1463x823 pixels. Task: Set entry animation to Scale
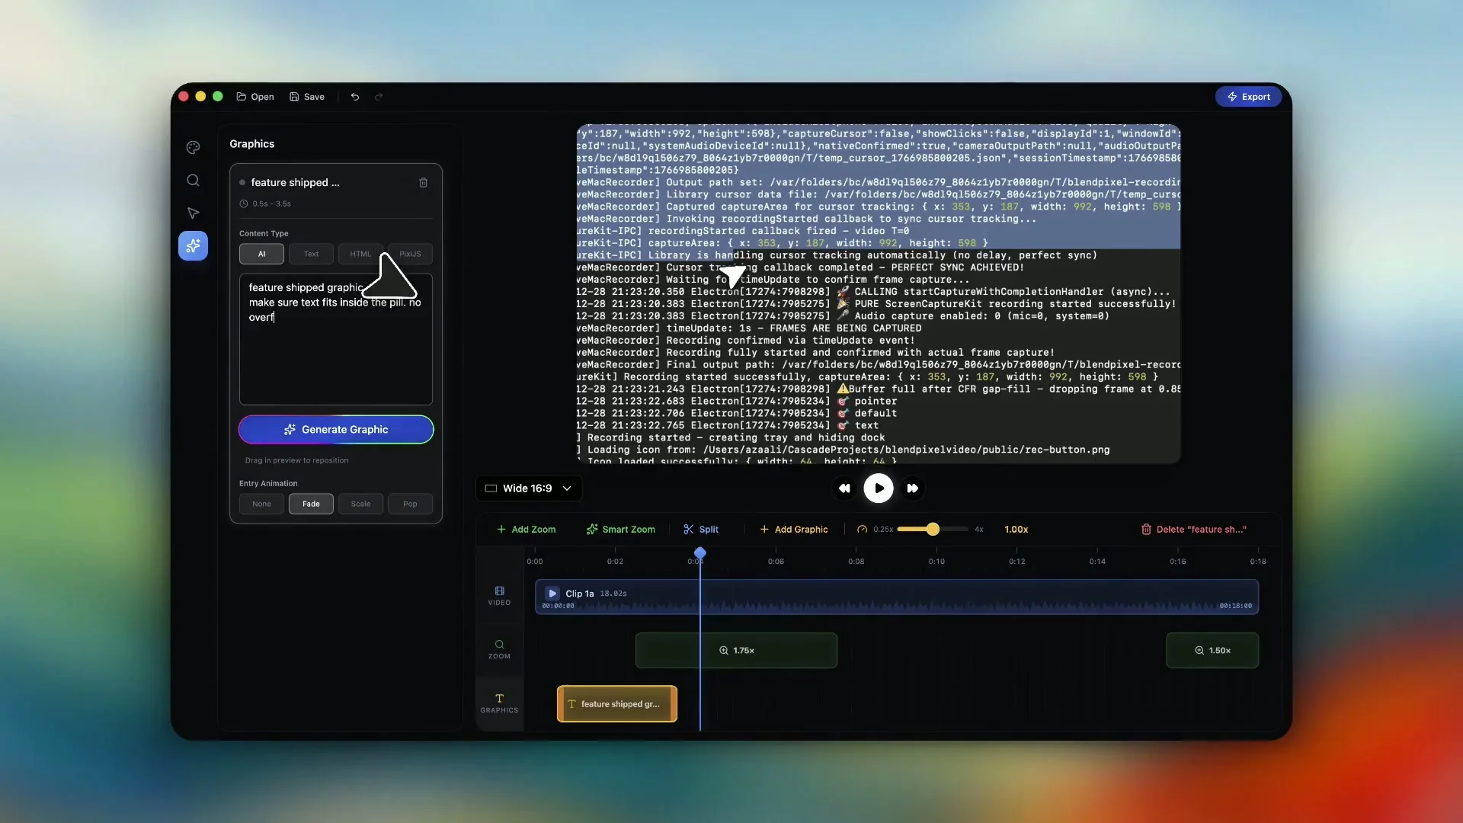360,504
